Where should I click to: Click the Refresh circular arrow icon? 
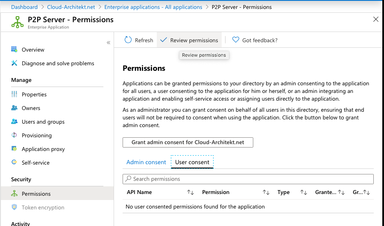coord(128,40)
